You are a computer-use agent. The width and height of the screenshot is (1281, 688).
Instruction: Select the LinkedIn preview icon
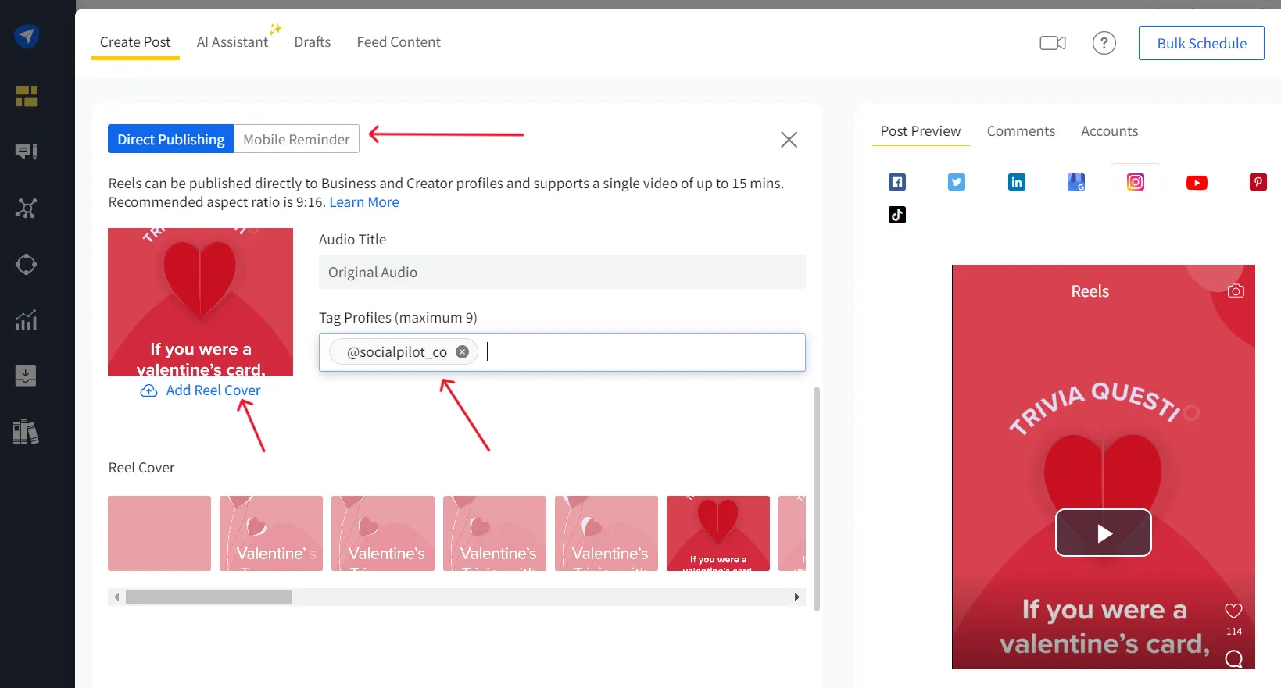tap(1016, 182)
